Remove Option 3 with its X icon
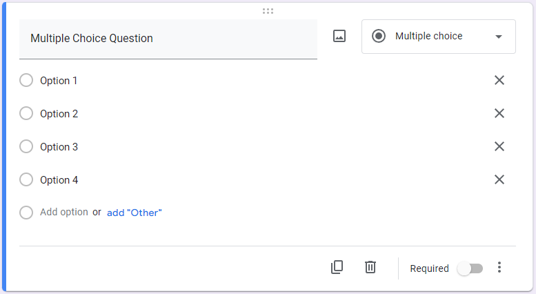This screenshot has height=294, width=536. pyautogui.click(x=499, y=146)
